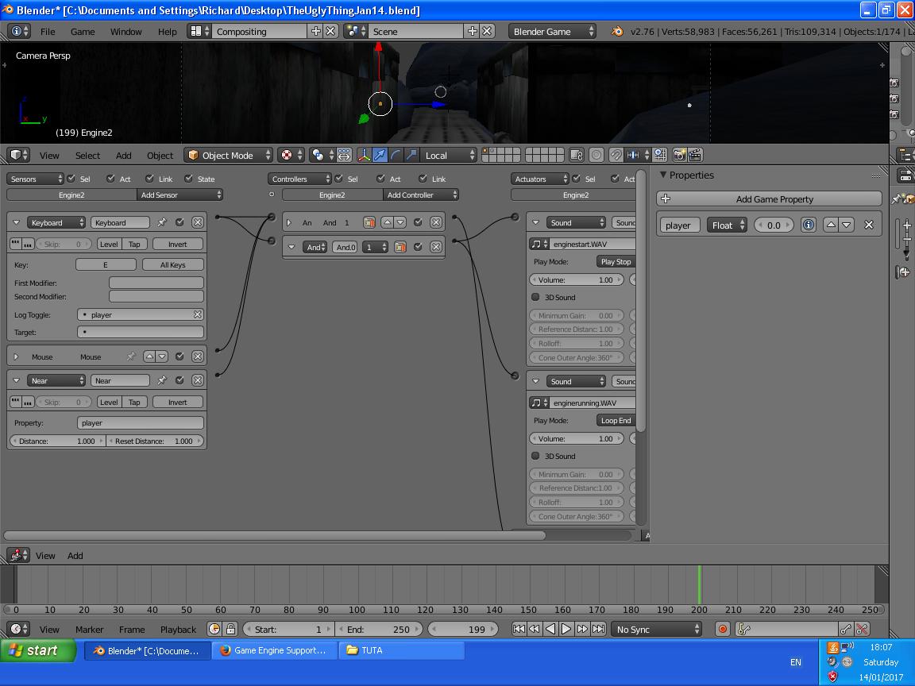Toggle the timeline range lock icon

click(x=230, y=629)
